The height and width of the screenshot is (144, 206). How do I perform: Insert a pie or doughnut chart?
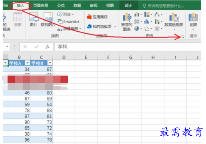coord(138,28)
